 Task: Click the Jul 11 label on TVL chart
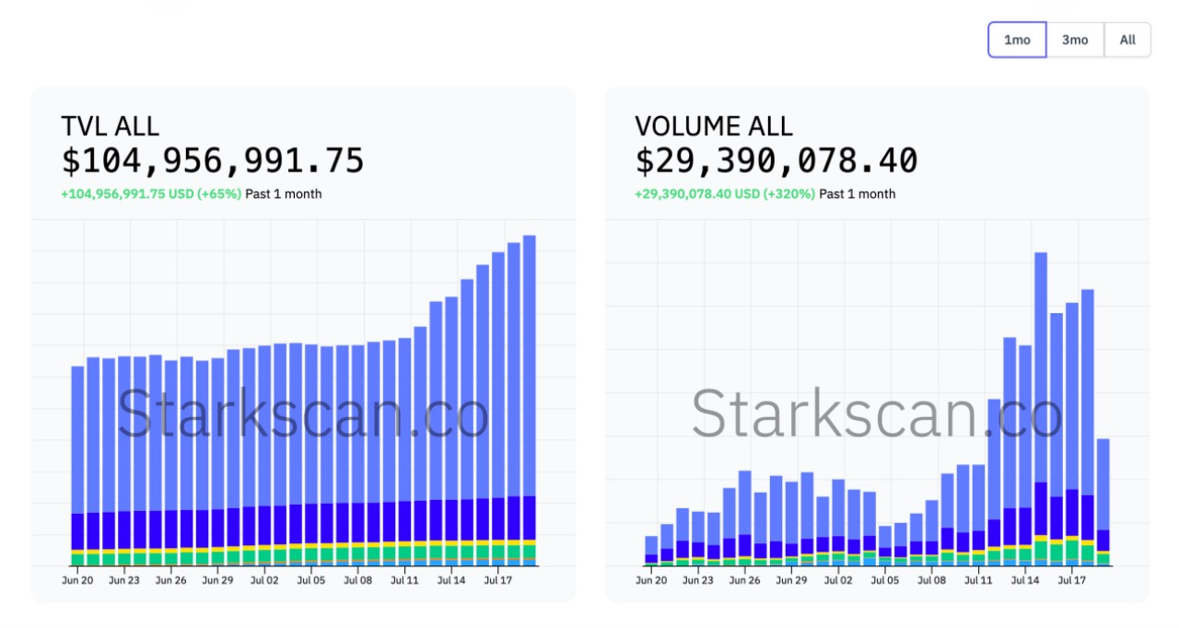pyautogui.click(x=404, y=581)
